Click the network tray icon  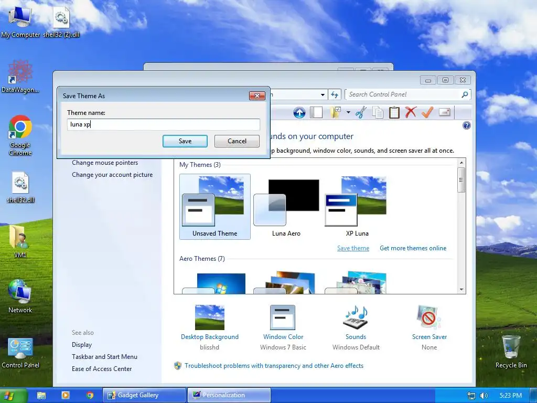[471, 396]
